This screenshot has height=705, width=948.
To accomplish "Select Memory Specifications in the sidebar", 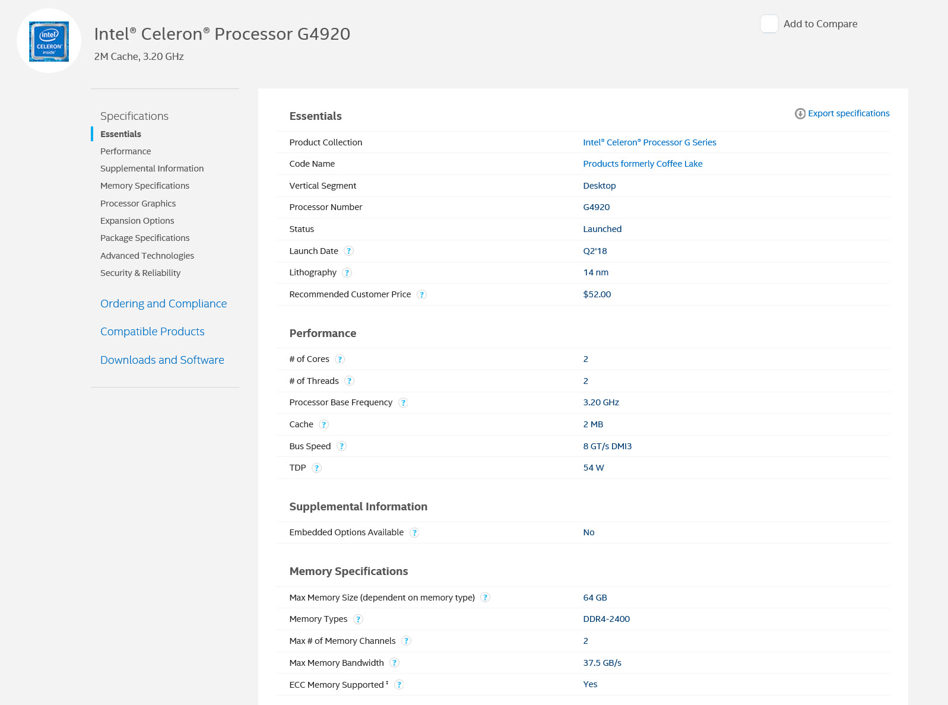I will (144, 186).
